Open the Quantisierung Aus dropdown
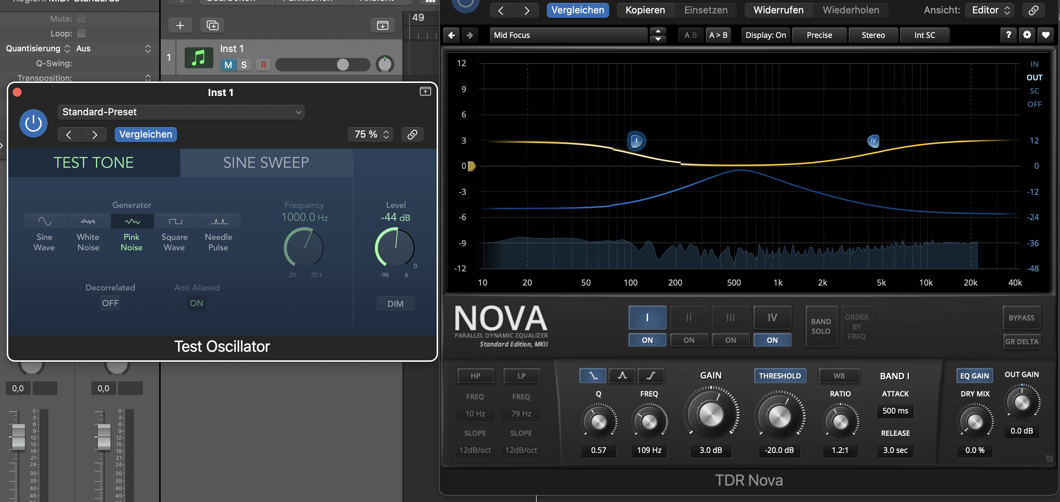 click(x=113, y=49)
